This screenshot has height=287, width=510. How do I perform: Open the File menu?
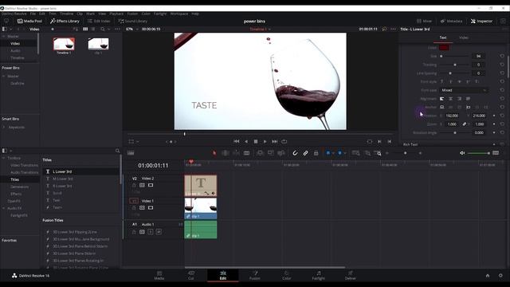pyautogui.click(x=33, y=14)
